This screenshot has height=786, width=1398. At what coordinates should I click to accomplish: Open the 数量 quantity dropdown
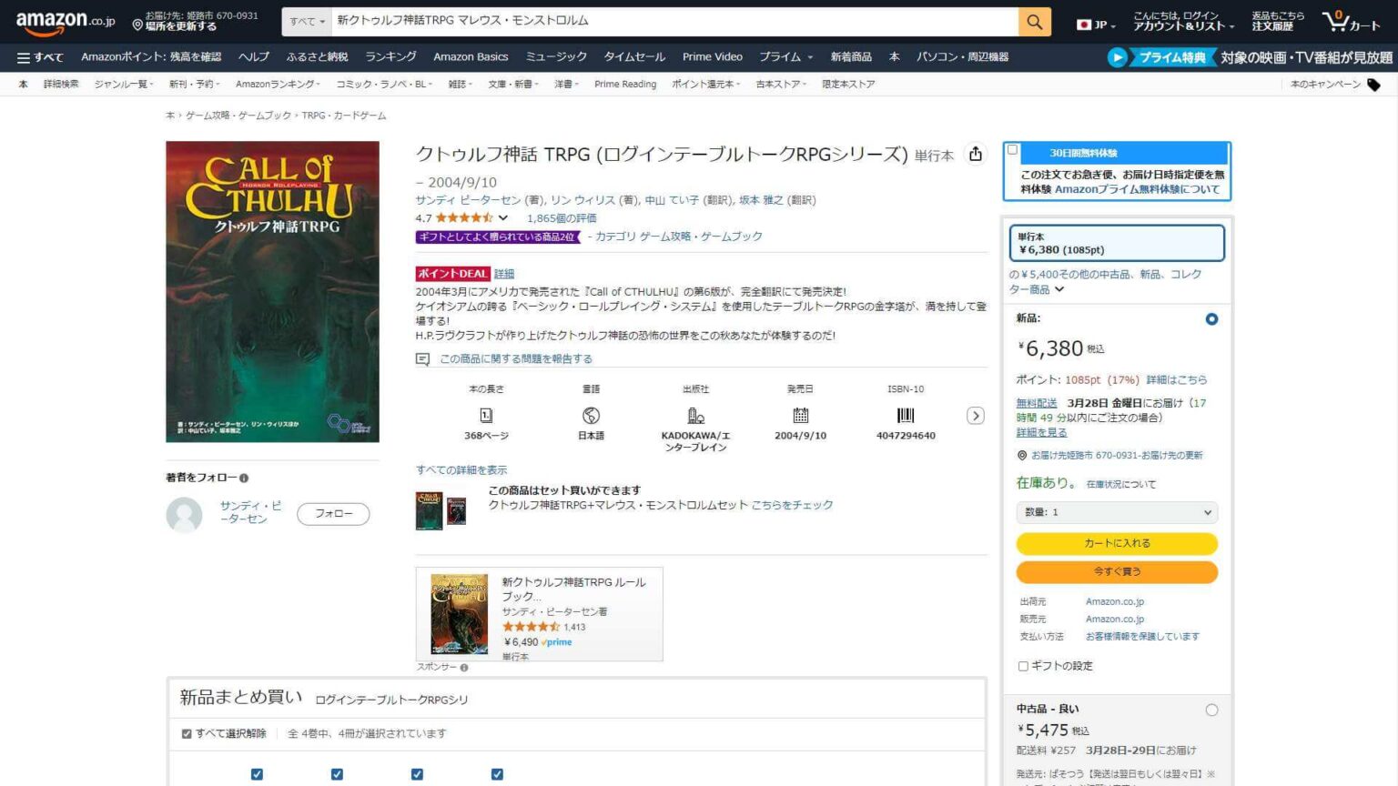(1117, 511)
